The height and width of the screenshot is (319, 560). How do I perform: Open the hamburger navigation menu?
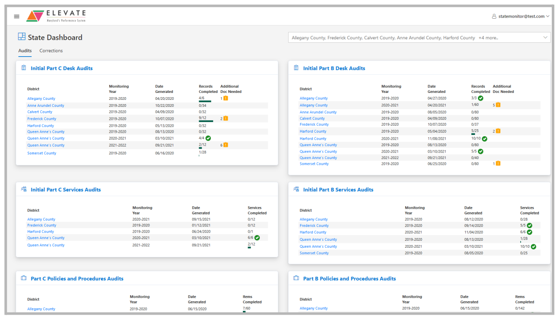coord(17,16)
